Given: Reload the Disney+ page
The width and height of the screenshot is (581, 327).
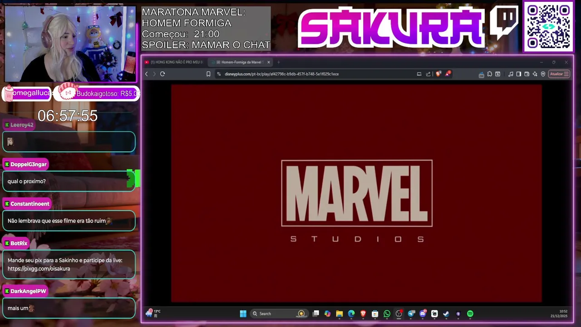Looking at the screenshot, I should coord(162,74).
